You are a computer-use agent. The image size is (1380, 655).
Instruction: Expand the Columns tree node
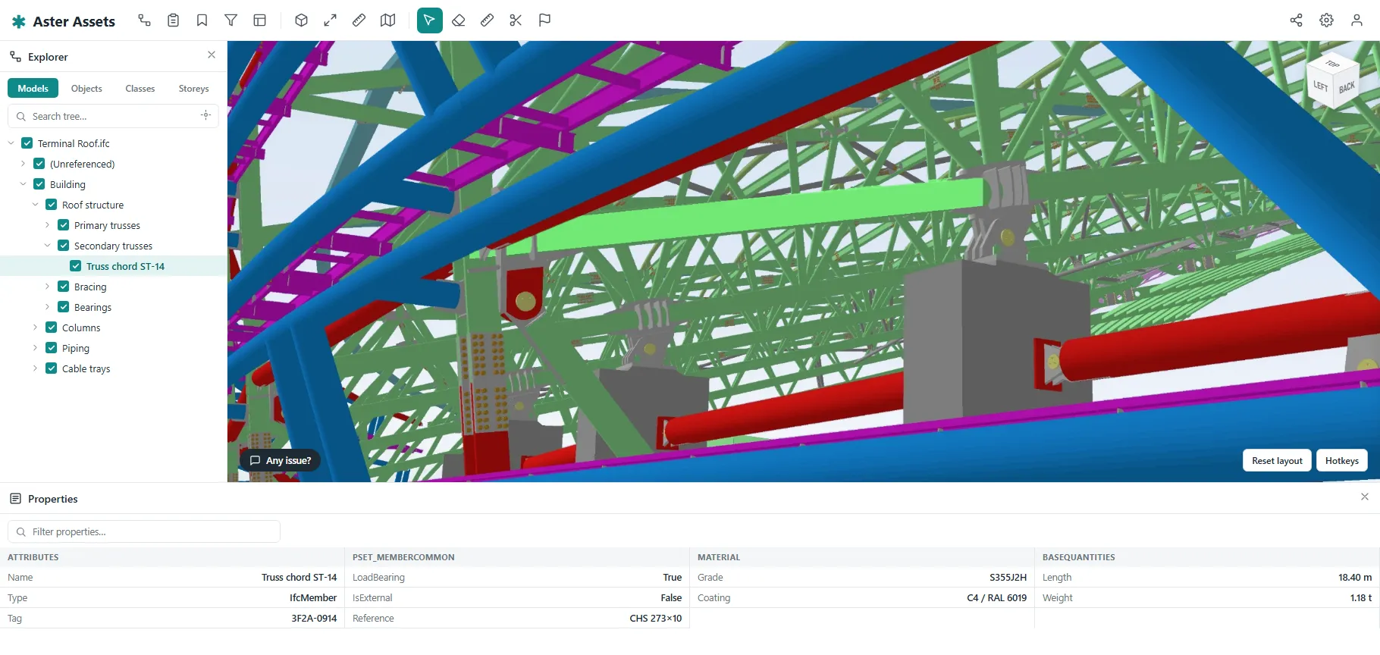point(35,327)
